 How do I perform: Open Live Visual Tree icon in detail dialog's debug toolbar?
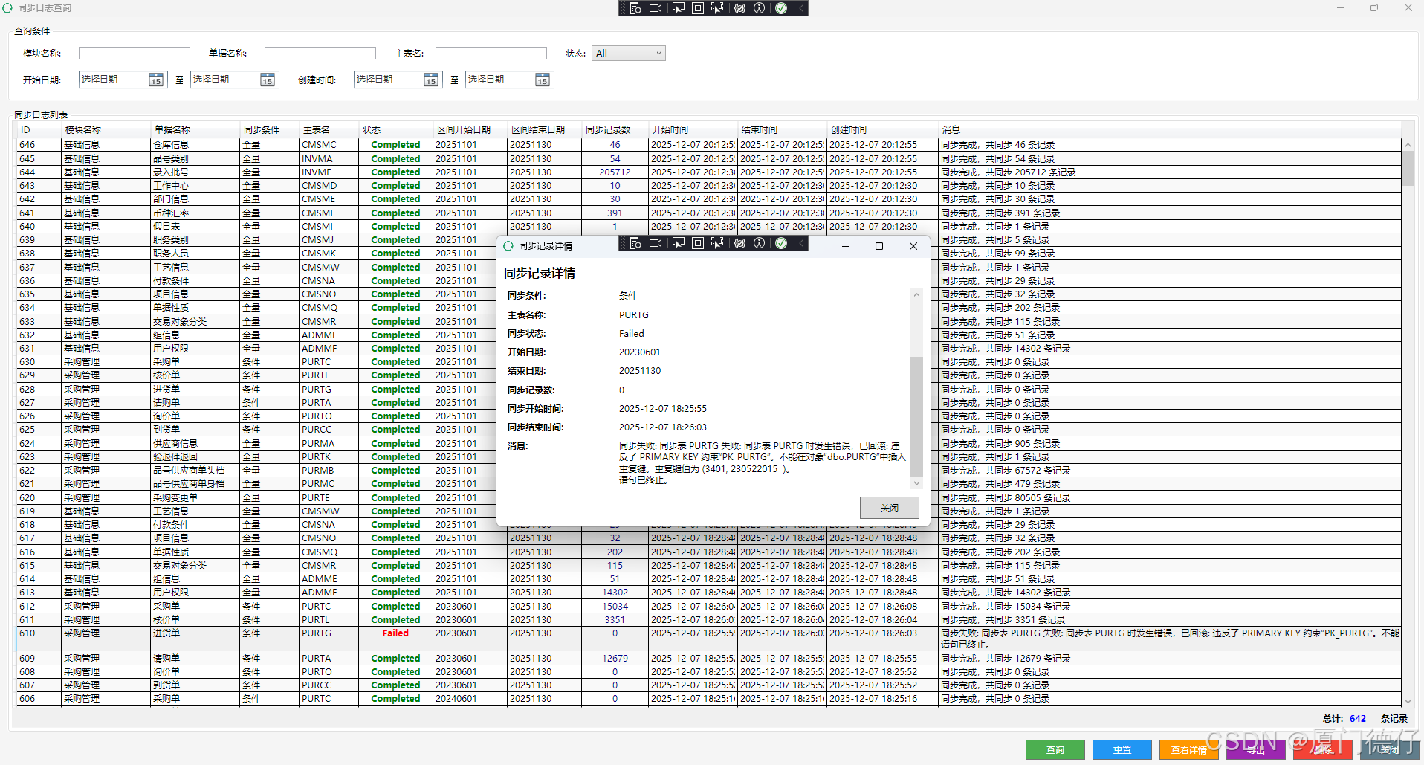(635, 243)
